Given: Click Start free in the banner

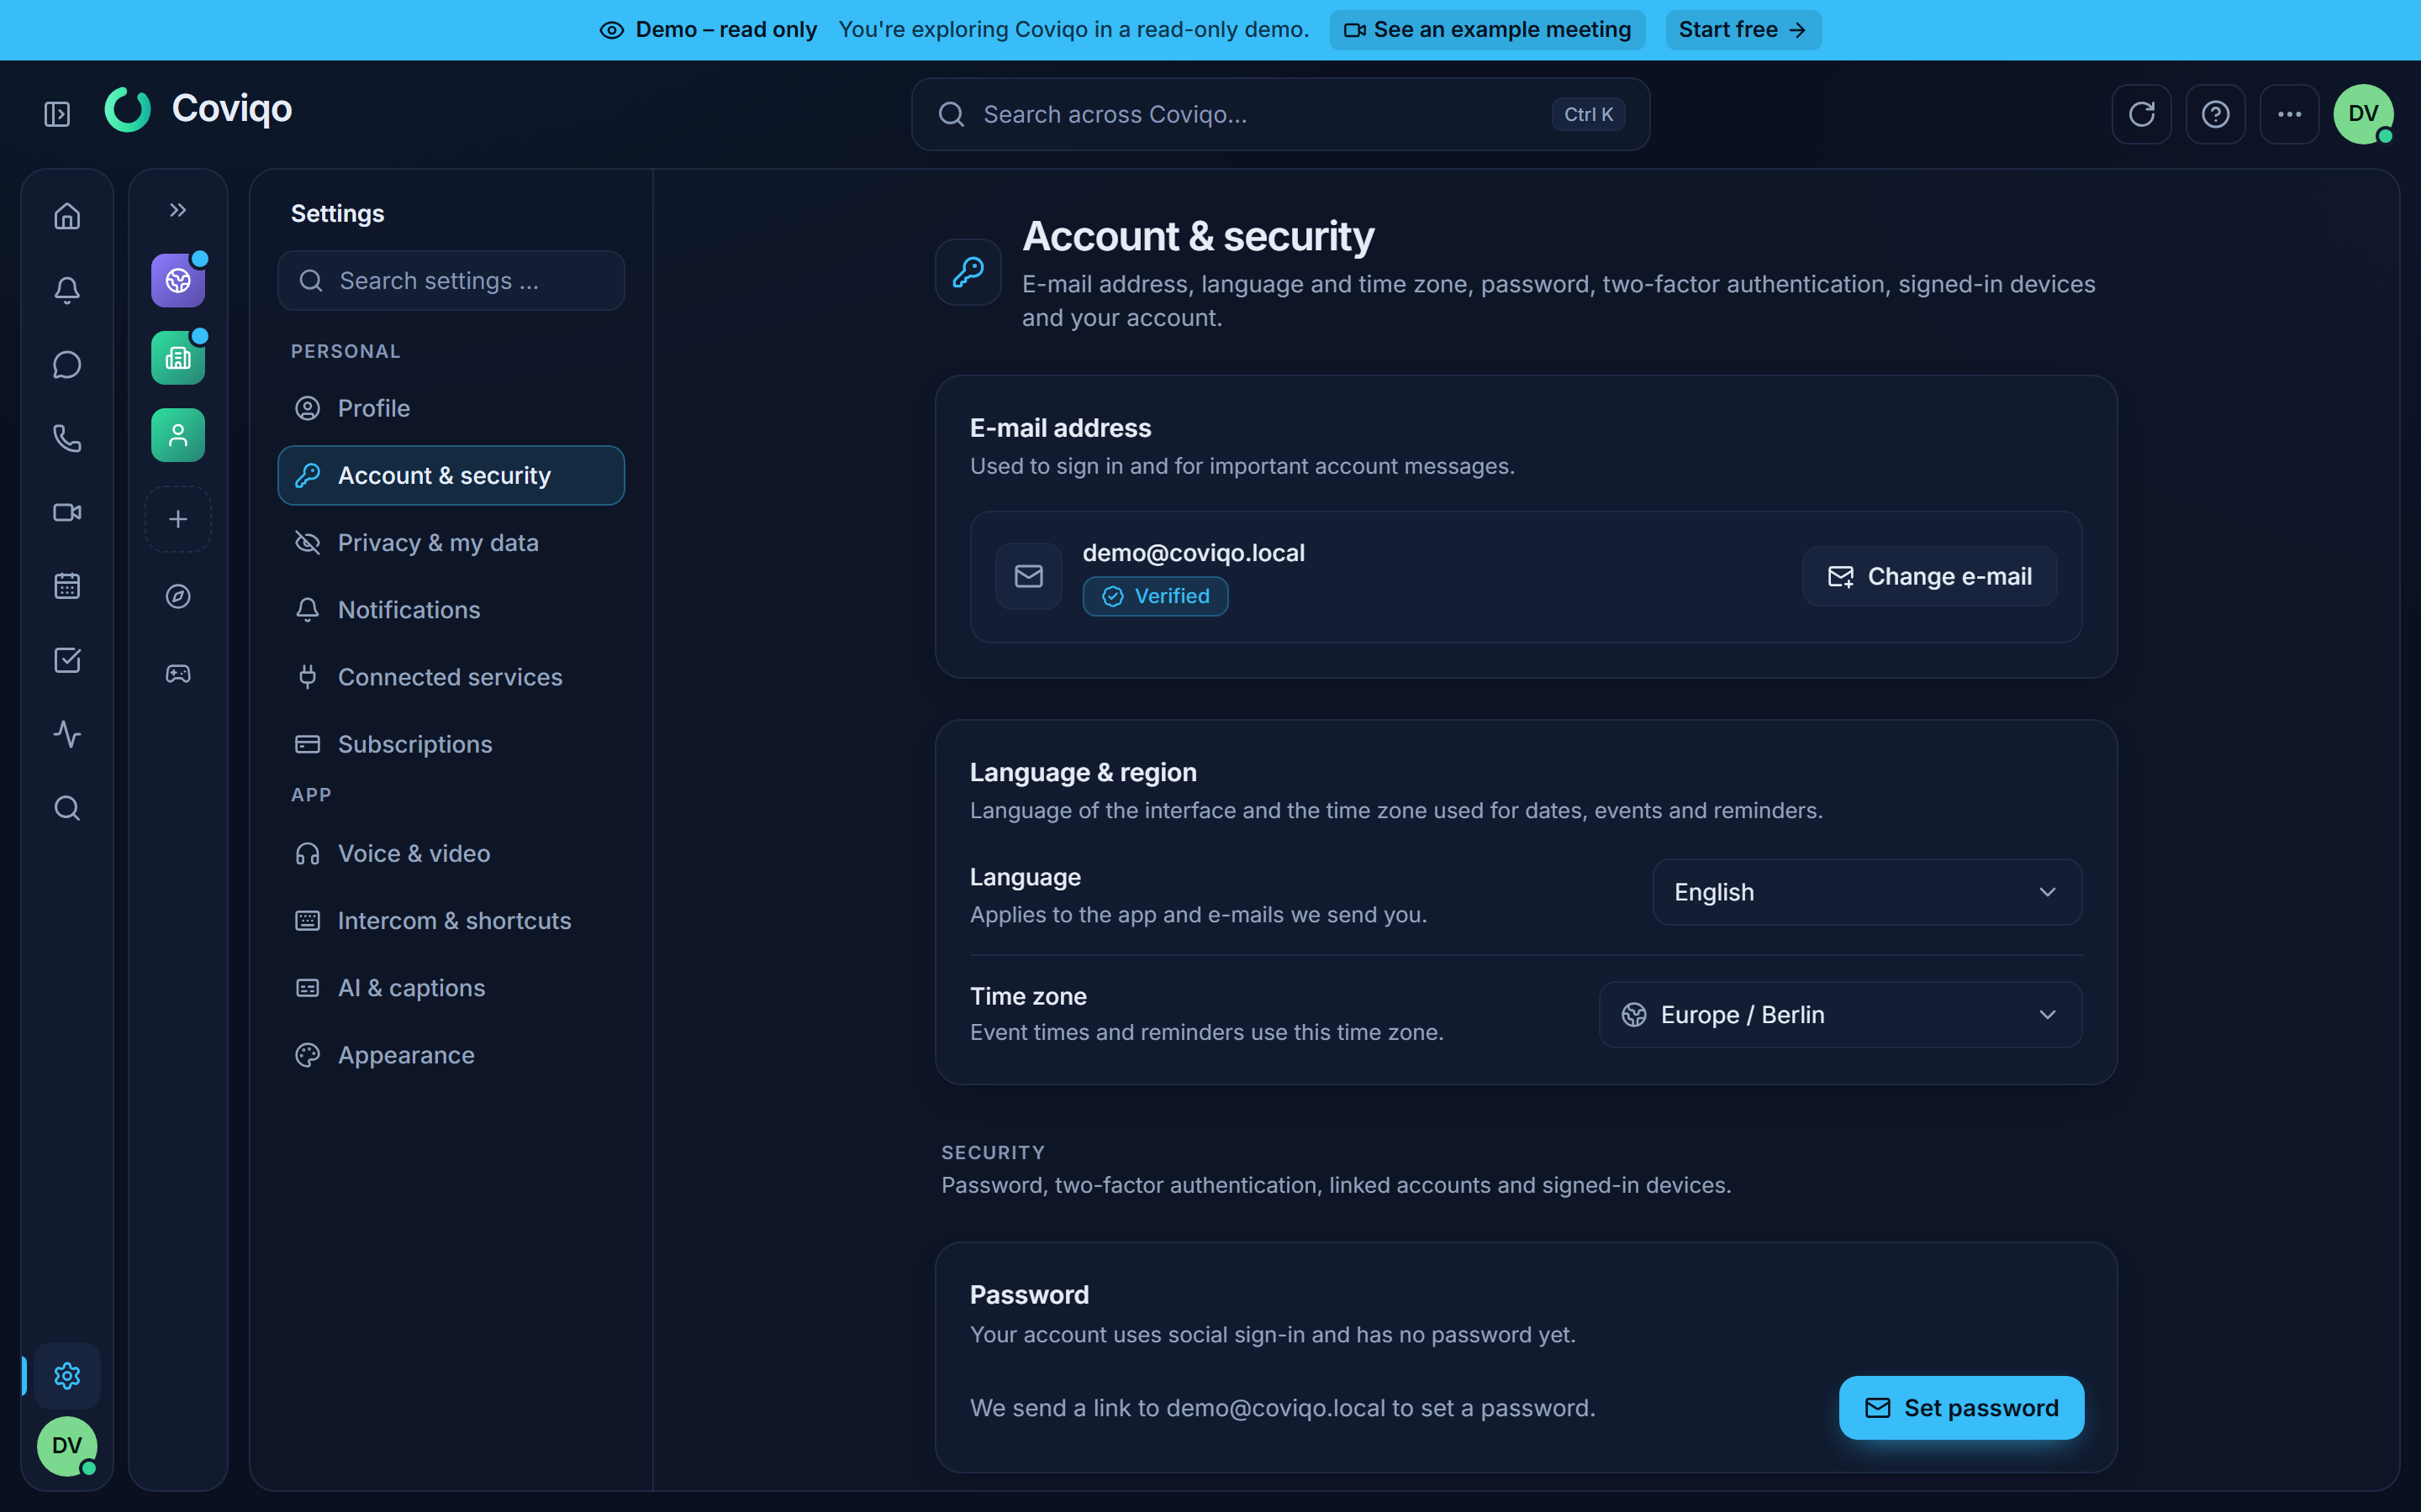Looking at the screenshot, I should (x=1743, y=30).
